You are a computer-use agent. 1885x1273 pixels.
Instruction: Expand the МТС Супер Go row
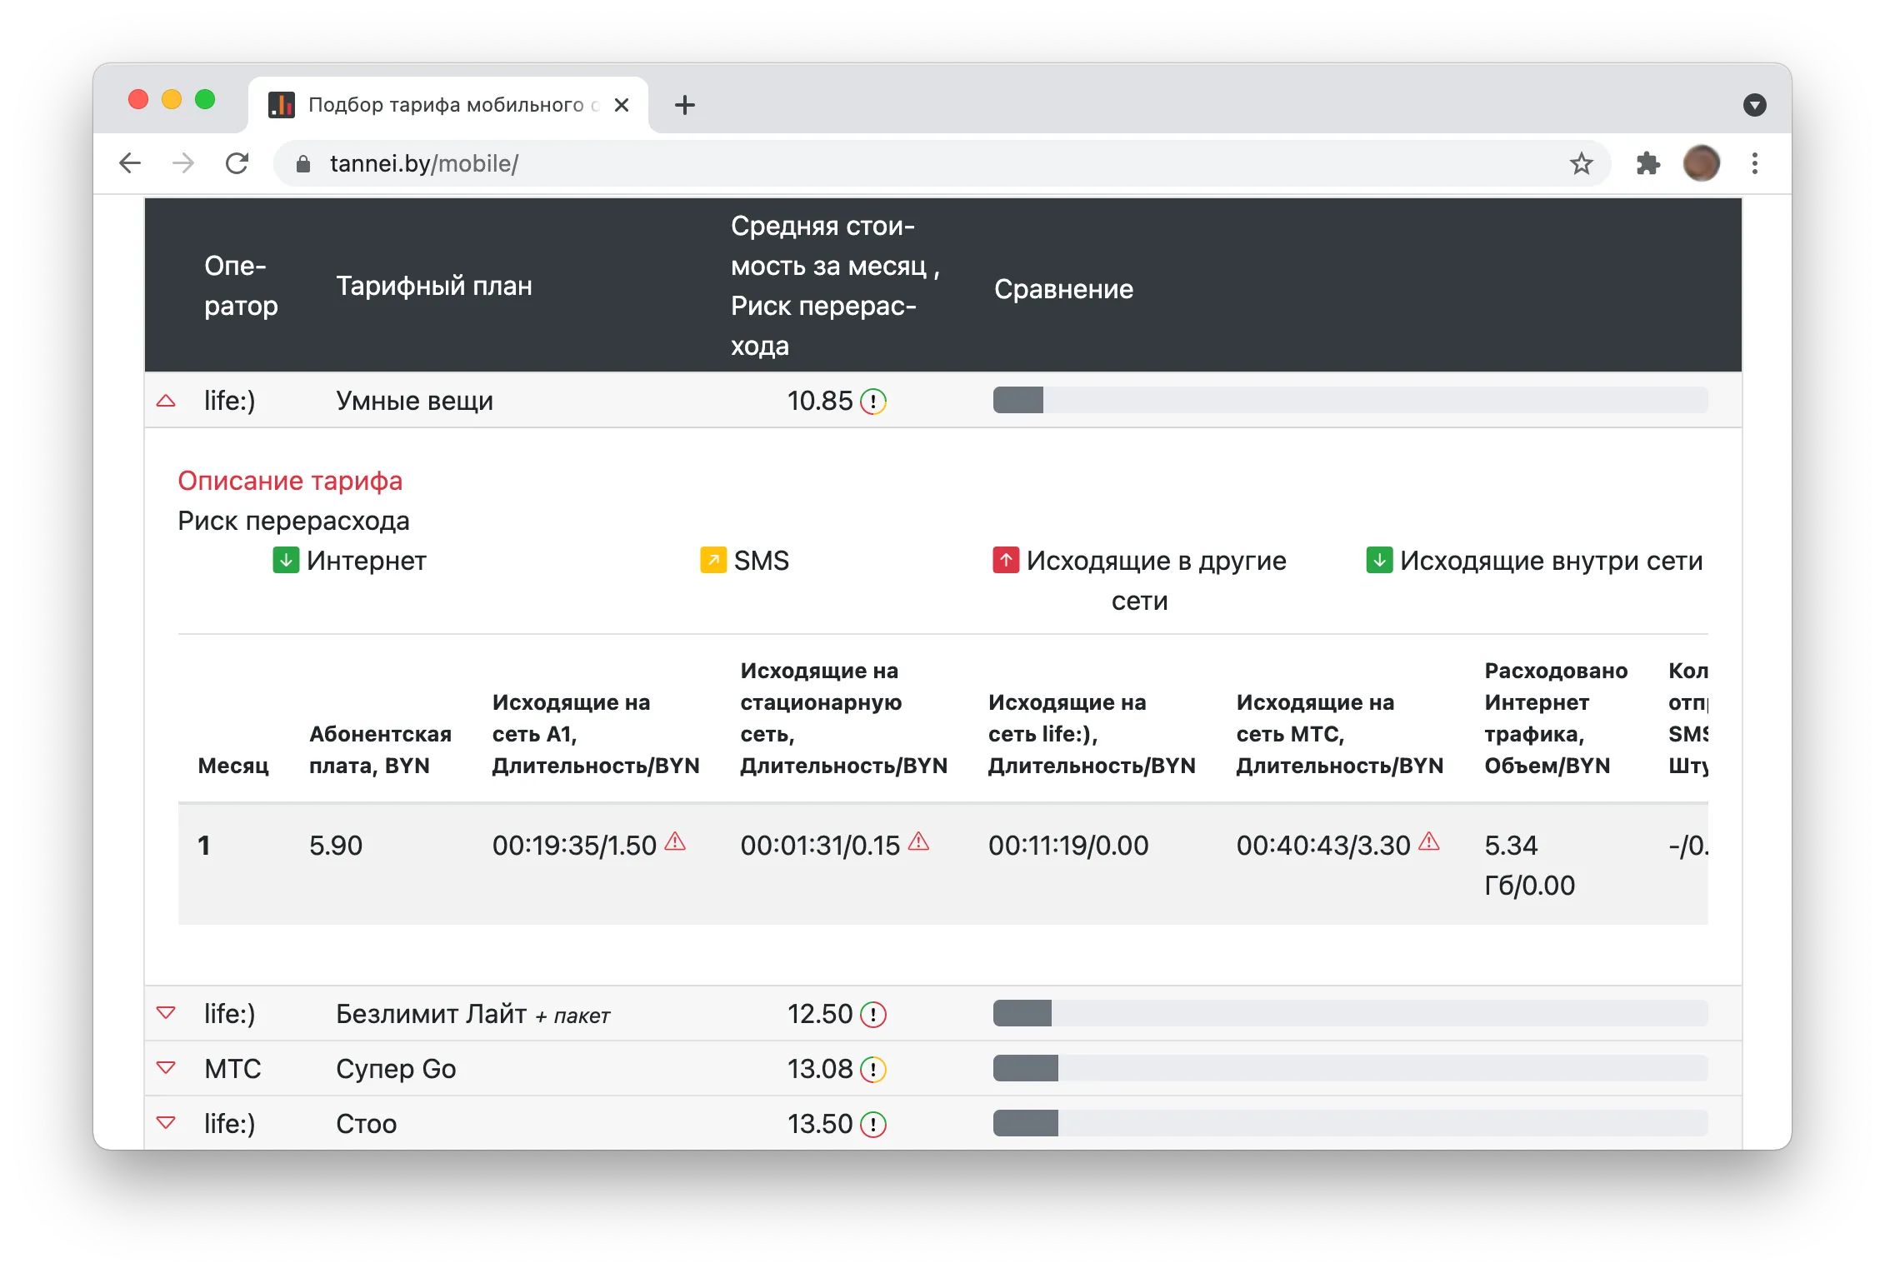click(x=166, y=1069)
